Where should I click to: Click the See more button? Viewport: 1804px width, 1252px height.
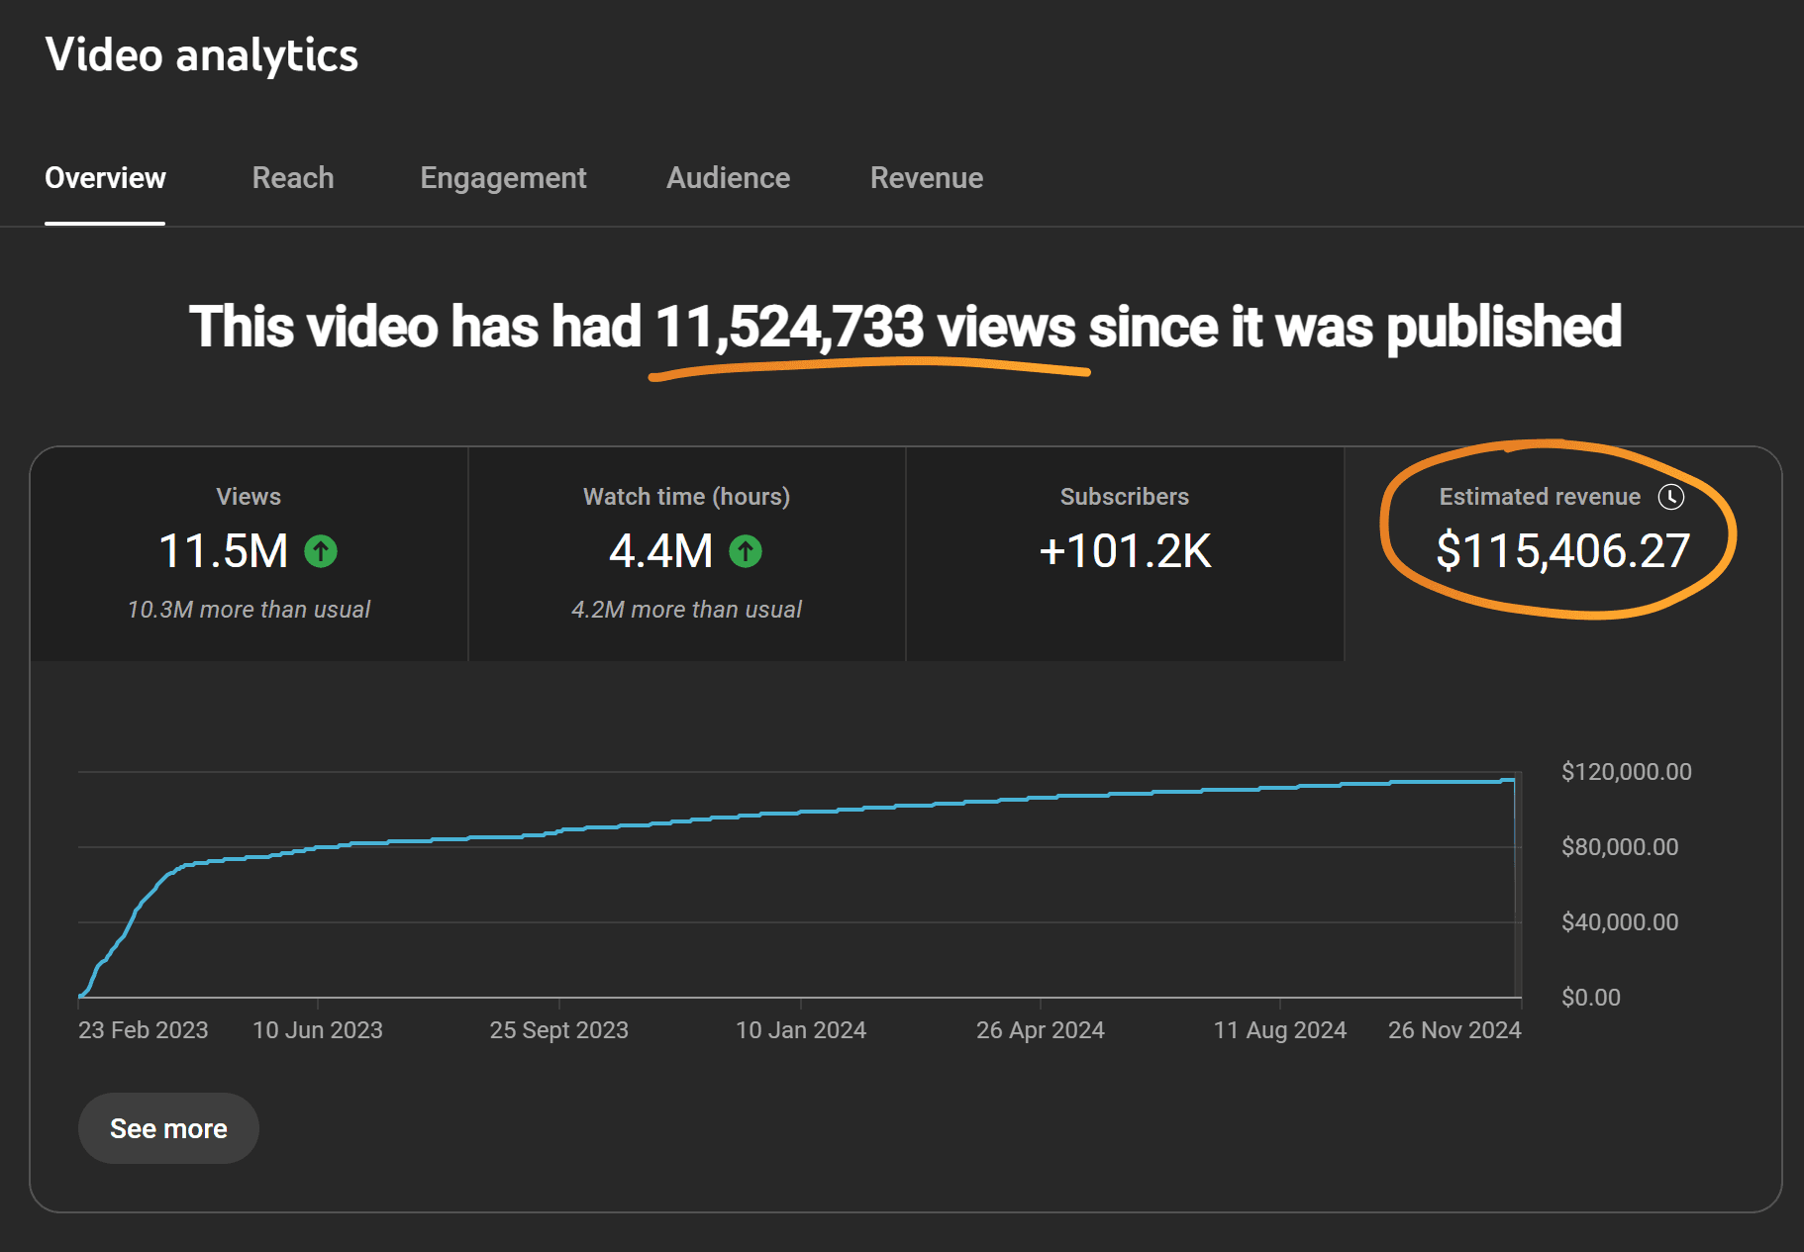167,1127
